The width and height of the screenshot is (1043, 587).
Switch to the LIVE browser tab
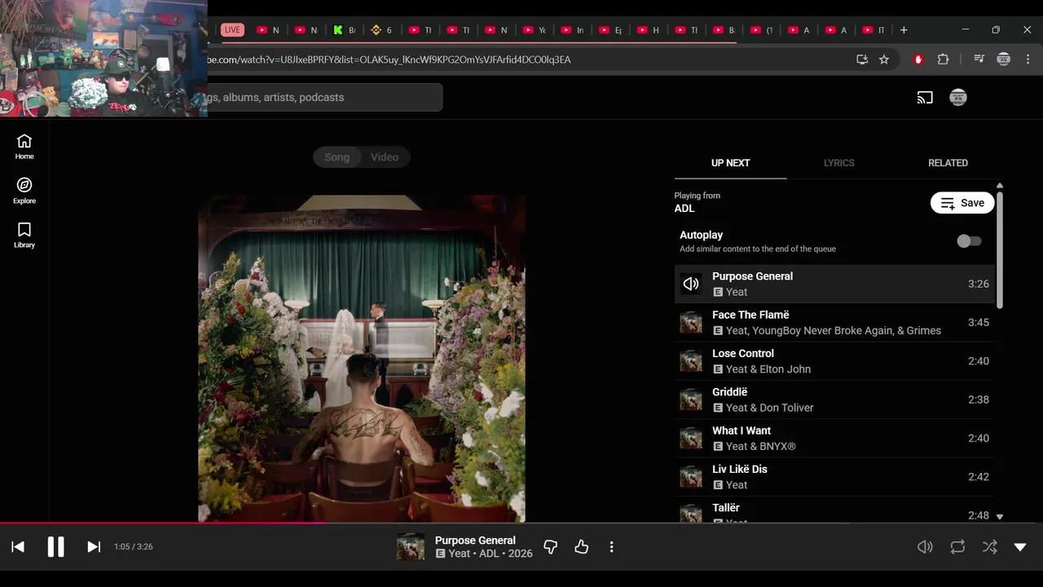232,30
